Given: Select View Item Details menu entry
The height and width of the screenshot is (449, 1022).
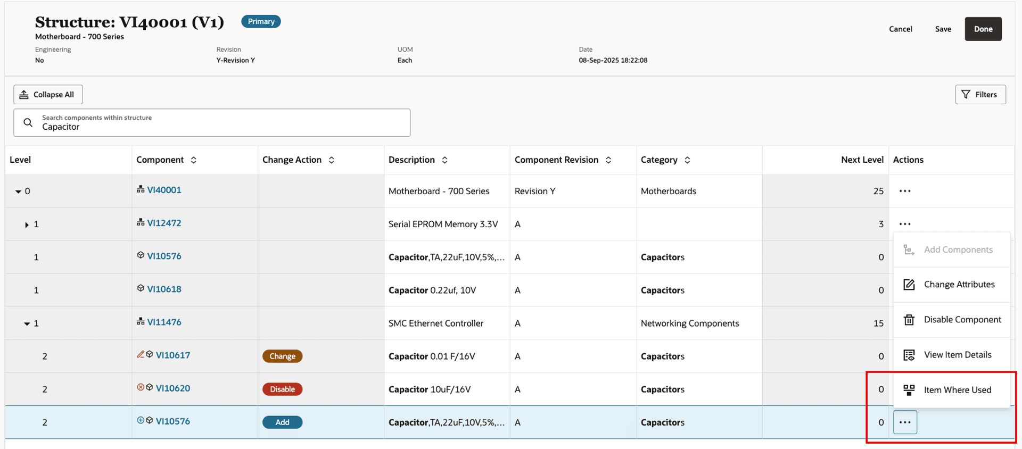Looking at the screenshot, I should point(952,355).
